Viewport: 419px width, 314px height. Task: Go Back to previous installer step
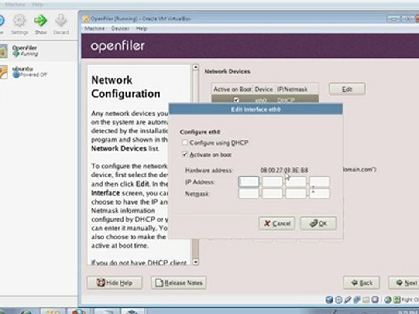click(361, 283)
